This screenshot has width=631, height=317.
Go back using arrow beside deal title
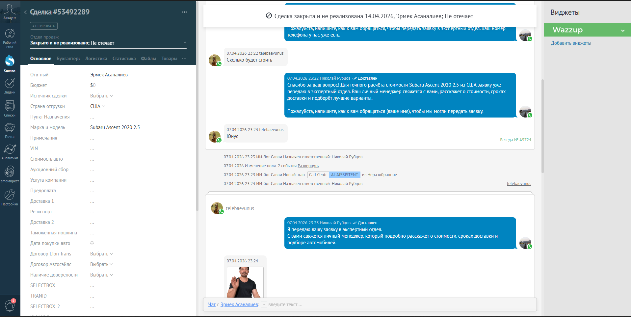25,12
